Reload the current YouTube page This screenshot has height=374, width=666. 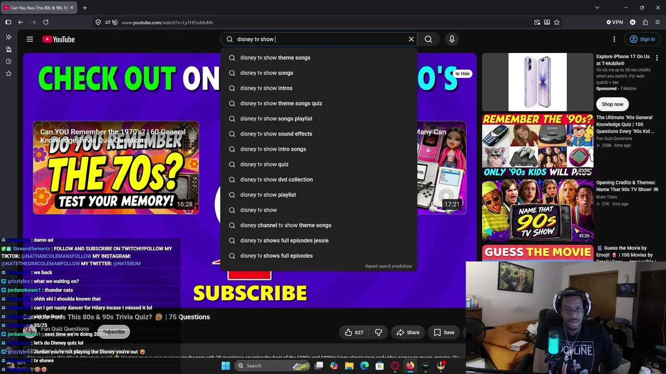[x=46, y=22]
